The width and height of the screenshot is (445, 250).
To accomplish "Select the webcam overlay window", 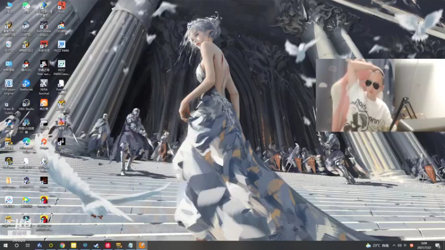I will 380,95.
